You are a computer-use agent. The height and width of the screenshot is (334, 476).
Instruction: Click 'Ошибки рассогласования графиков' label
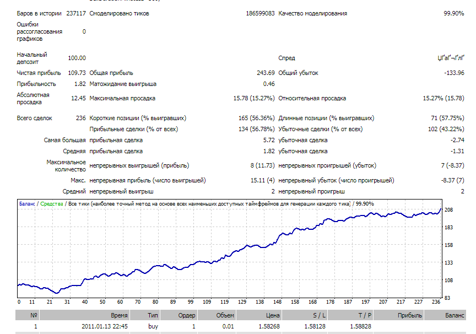pos(40,31)
